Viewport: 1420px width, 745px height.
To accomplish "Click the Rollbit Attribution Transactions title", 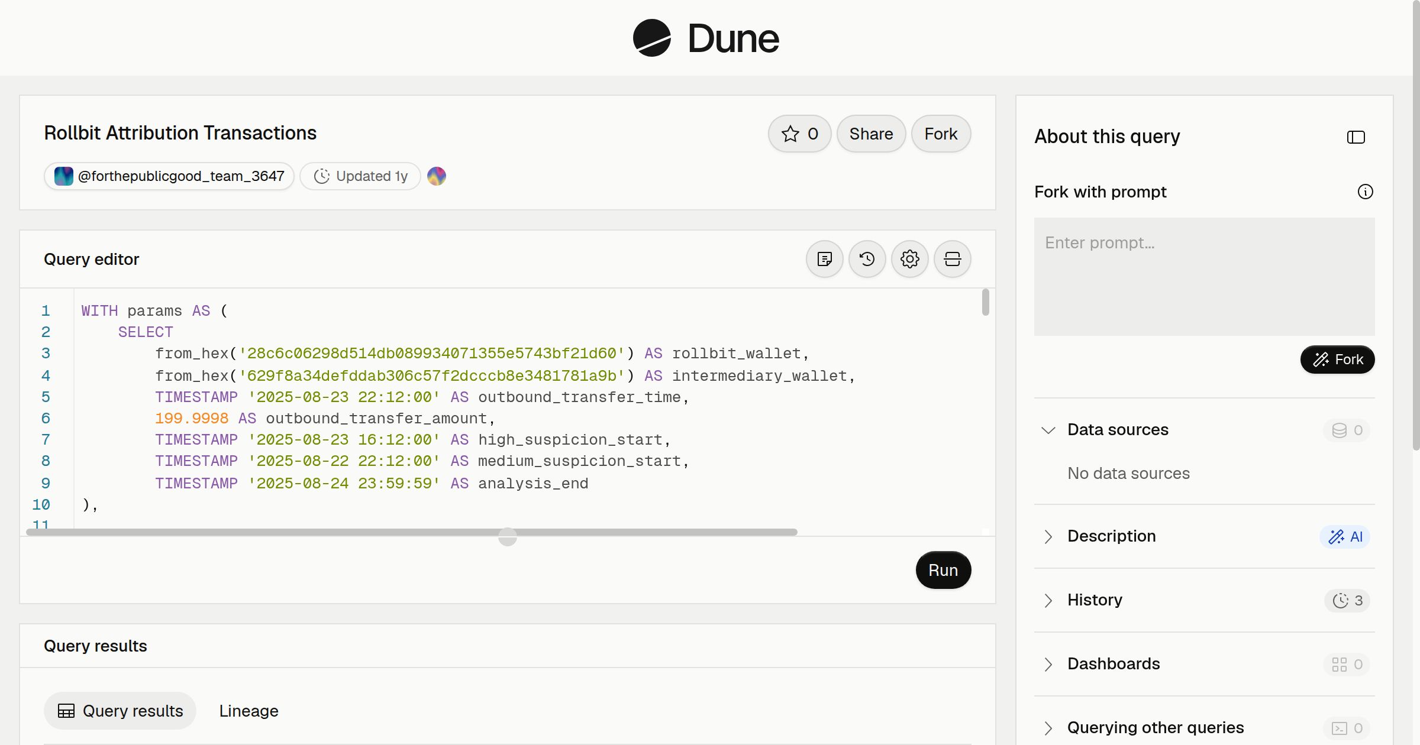I will tap(180, 133).
